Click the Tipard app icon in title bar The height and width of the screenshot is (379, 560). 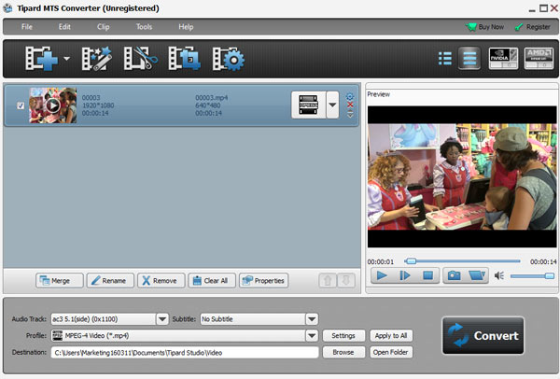[x=7, y=7]
